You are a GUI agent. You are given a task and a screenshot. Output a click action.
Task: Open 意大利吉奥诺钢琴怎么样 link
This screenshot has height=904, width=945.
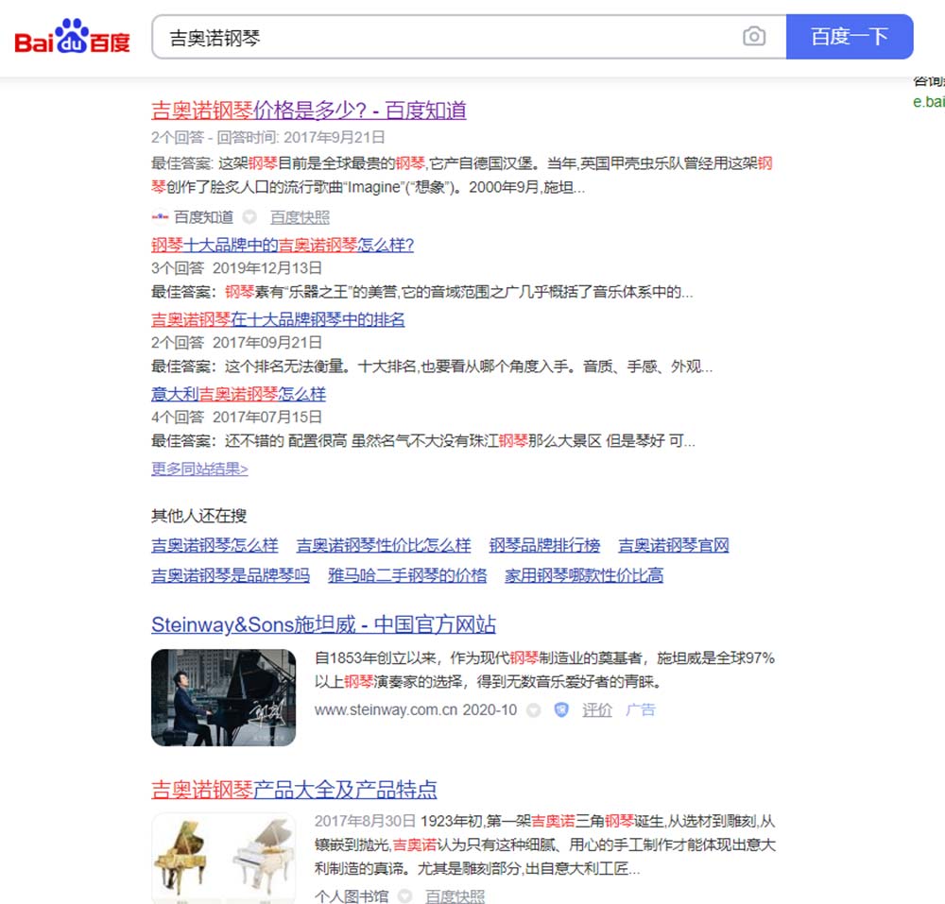click(x=238, y=394)
